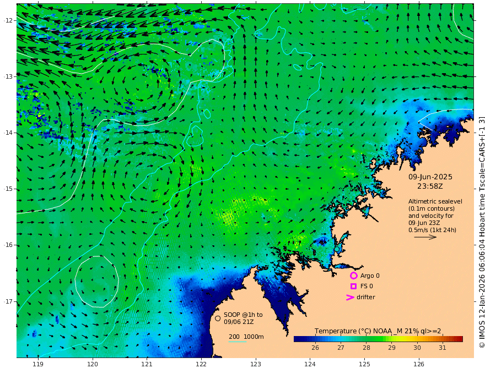Click the black SOOP circle marker symbol
The width and height of the screenshot is (485, 374).
click(218, 318)
